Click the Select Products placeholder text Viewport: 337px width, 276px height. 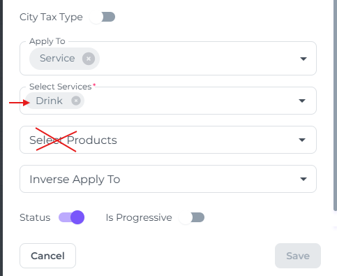point(73,140)
